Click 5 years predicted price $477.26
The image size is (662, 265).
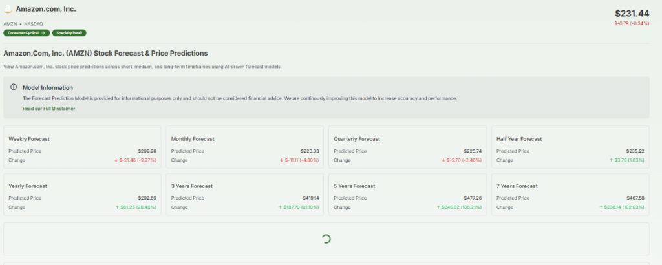click(x=473, y=198)
